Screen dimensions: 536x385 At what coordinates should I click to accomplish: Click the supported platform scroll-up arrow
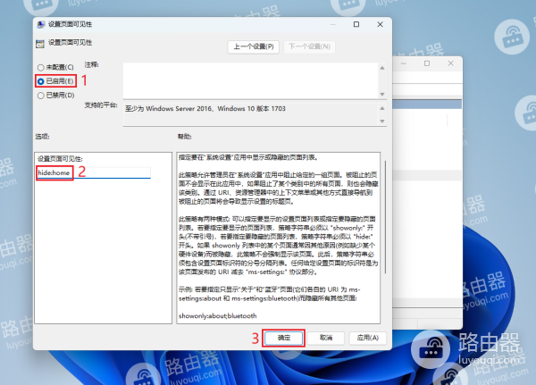coord(382,108)
